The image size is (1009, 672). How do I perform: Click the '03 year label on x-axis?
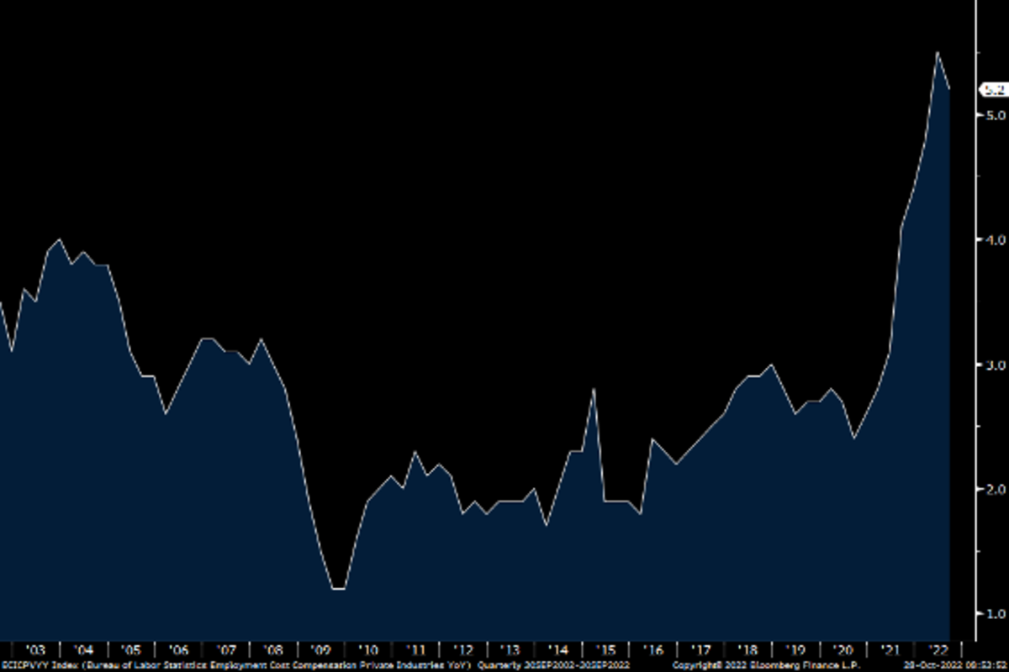click(x=35, y=649)
